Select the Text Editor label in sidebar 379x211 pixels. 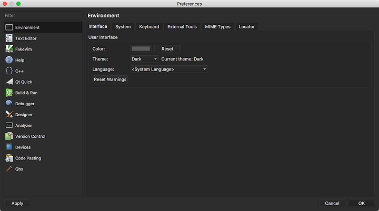[26, 38]
